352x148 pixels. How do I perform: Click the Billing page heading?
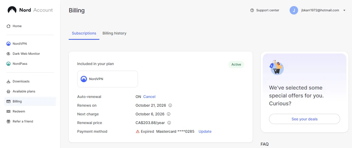coord(77,11)
